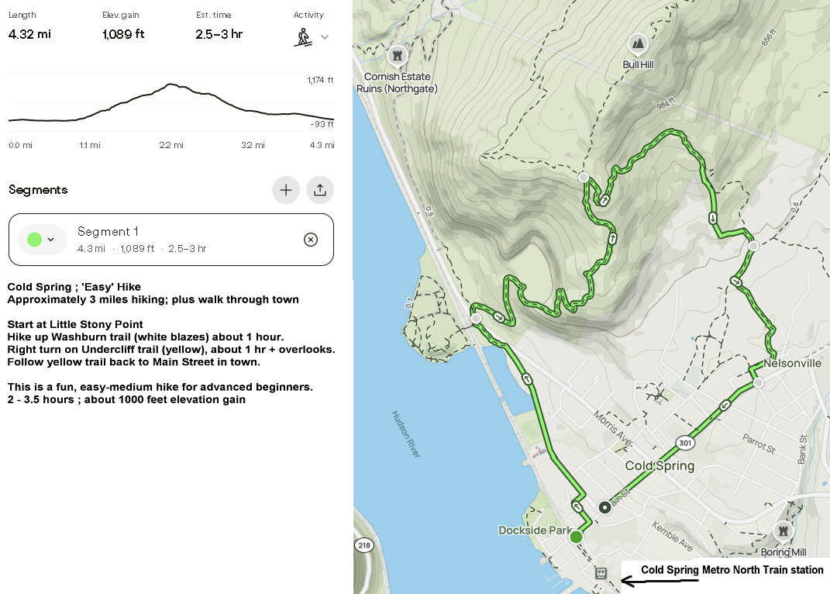Click the Cold Spring train station icon
830x594 pixels.
point(600,574)
